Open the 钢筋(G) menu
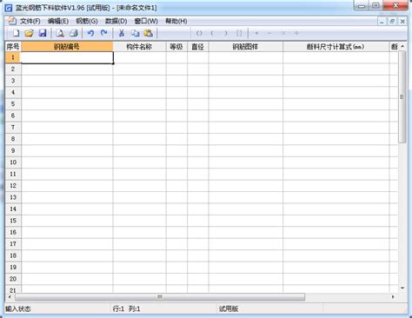Image resolution: width=412 pixels, height=318 pixels. pos(87,21)
